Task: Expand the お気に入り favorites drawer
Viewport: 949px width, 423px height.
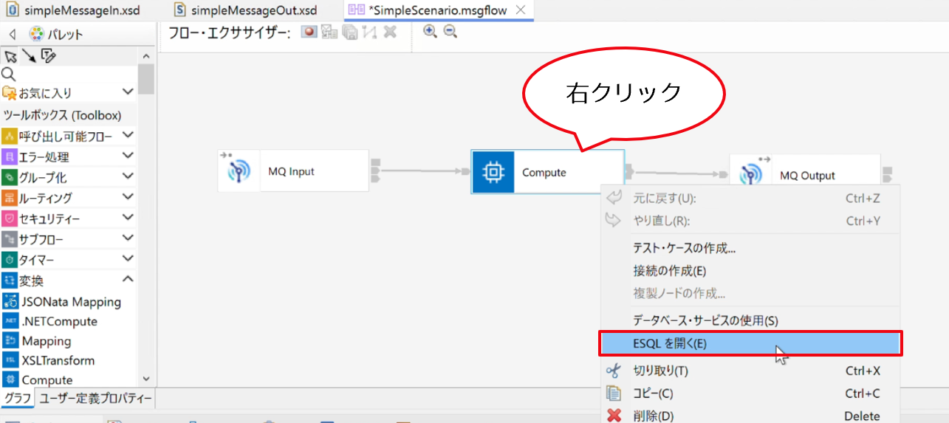Action: tap(128, 92)
